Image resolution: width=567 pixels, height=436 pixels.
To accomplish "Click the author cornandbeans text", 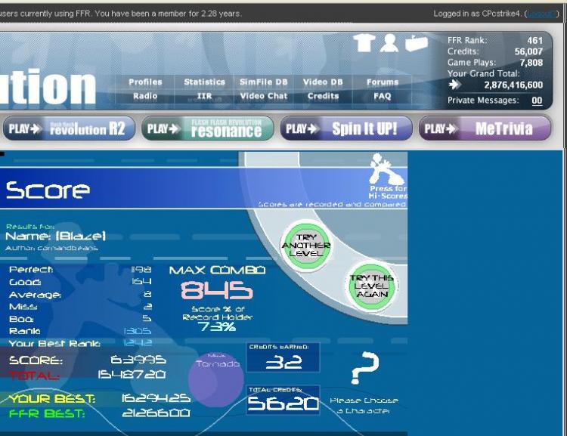I will point(67,249).
